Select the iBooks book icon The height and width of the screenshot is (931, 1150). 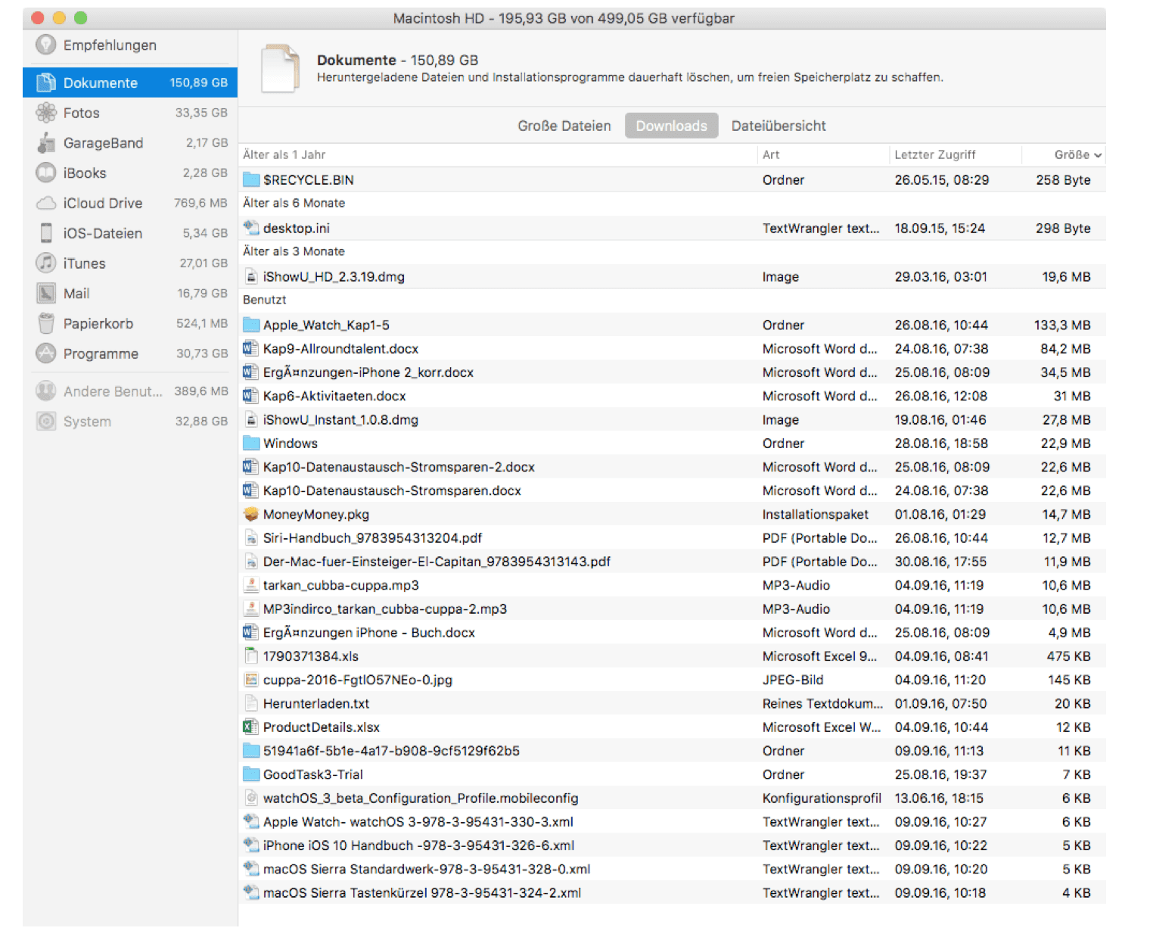point(46,173)
